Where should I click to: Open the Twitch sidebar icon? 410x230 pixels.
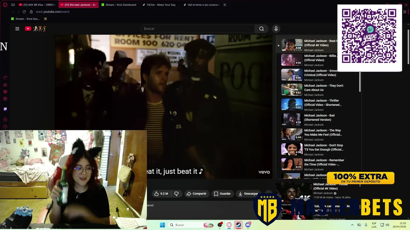click(x=5, y=109)
